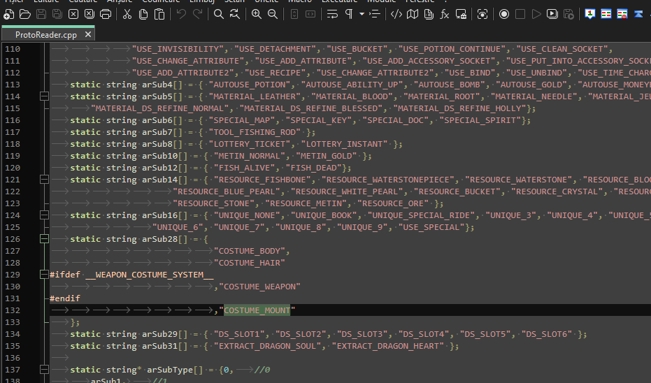This screenshot has height=383, width=651.
Task: Click "UNIQUE_SPECIAL_RIDE" string on line 124
Action: click(x=421, y=215)
